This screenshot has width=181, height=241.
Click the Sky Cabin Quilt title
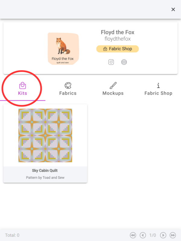(45, 171)
